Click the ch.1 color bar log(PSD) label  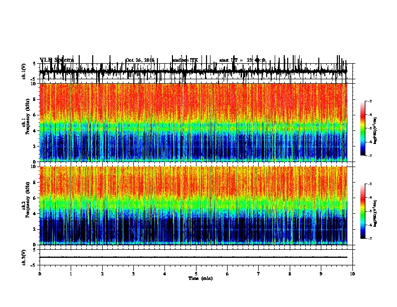pos(375,131)
